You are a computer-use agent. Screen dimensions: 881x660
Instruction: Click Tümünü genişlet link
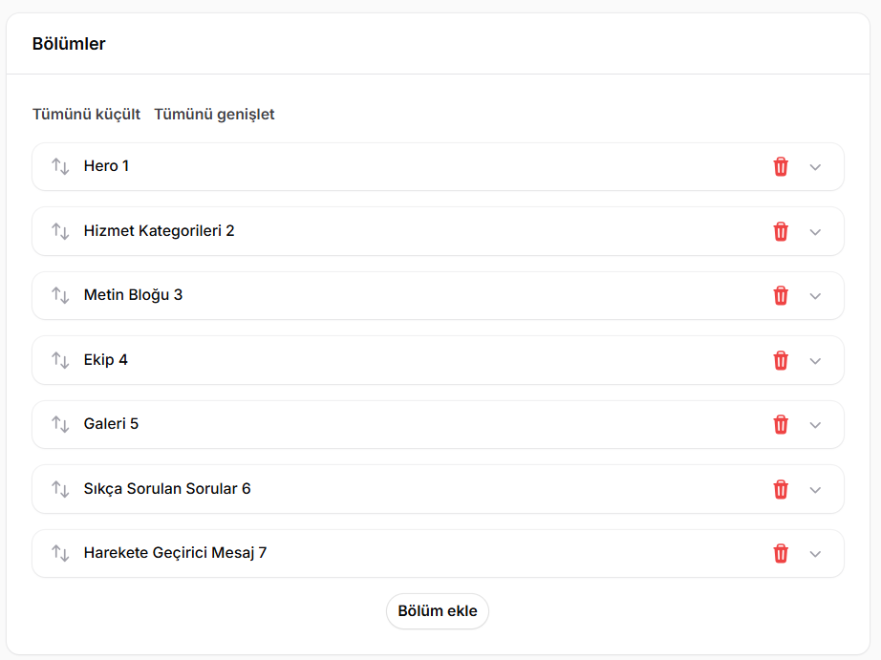(x=214, y=114)
